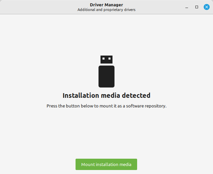Click the word 'Mount' on the green button
Image resolution: width=213 pixels, height=174 pixels.
[88, 164]
